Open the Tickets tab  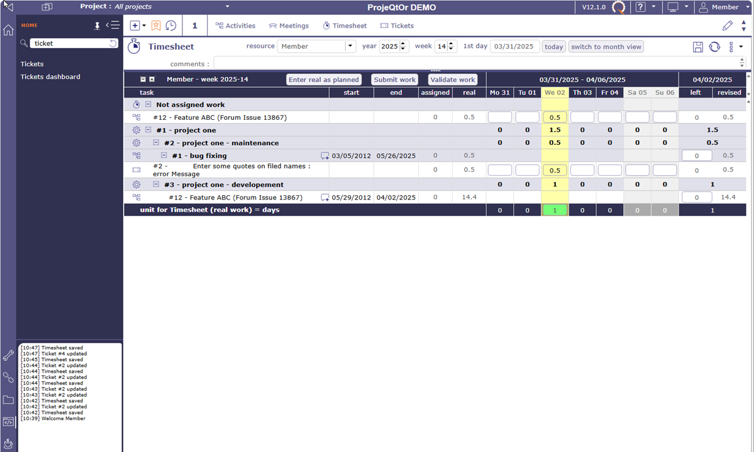[397, 26]
